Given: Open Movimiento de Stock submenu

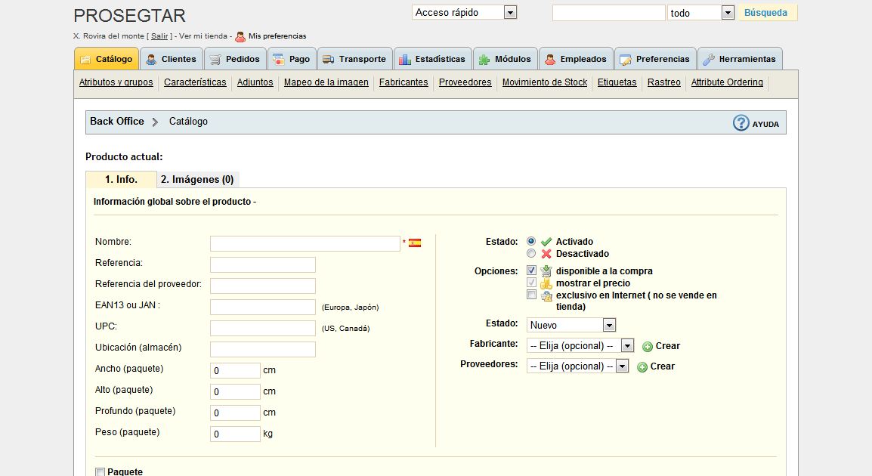Looking at the screenshot, I should pyautogui.click(x=545, y=82).
